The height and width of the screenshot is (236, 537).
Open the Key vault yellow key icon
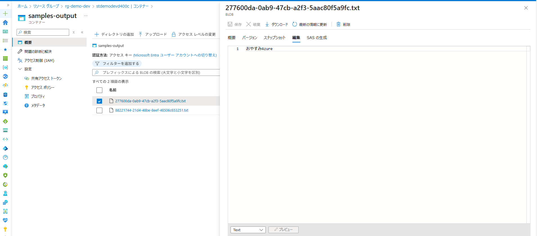[5, 229]
